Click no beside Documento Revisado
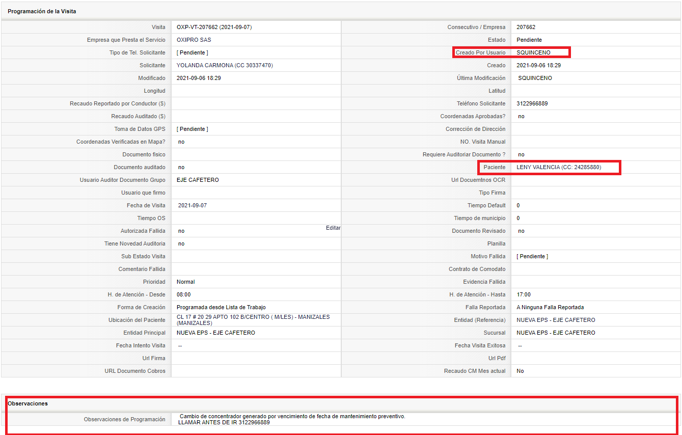This screenshot has height=435, width=682. coord(521,231)
